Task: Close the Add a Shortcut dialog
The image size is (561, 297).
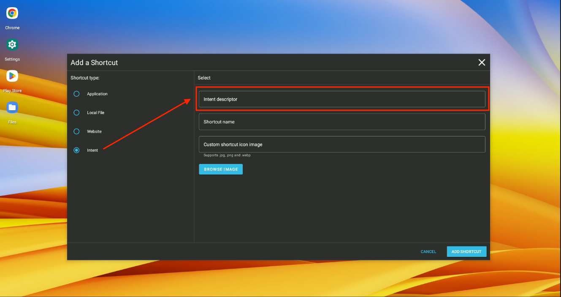Action: click(482, 63)
